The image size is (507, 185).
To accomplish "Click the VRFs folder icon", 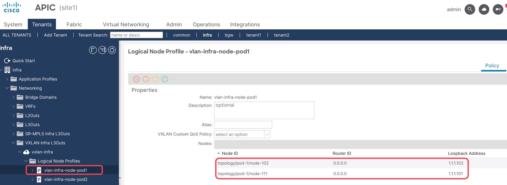I will click(20, 106).
